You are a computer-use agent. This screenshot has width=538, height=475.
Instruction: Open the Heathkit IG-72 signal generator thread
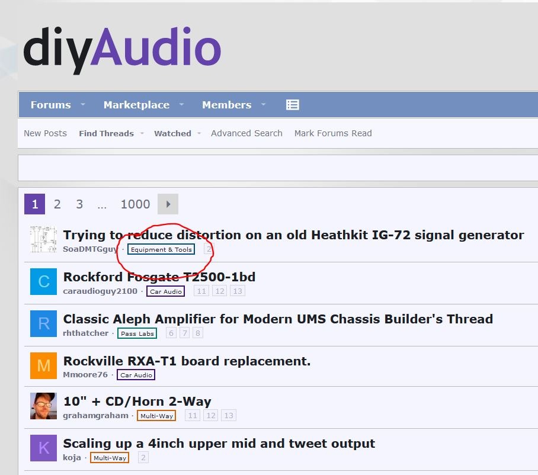pos(293,235)
